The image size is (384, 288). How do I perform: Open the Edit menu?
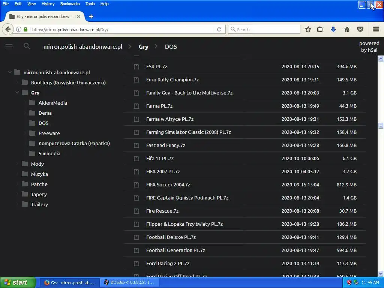click(x=18, y=4)
